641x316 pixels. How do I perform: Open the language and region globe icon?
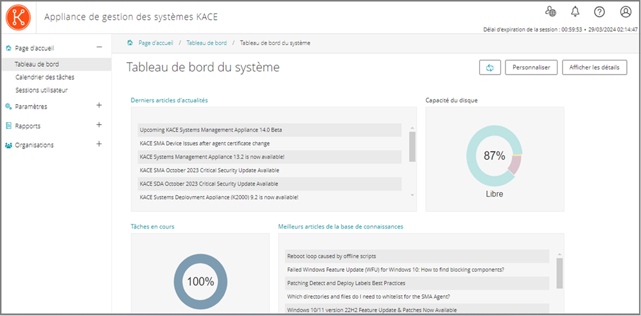[550, 12]
